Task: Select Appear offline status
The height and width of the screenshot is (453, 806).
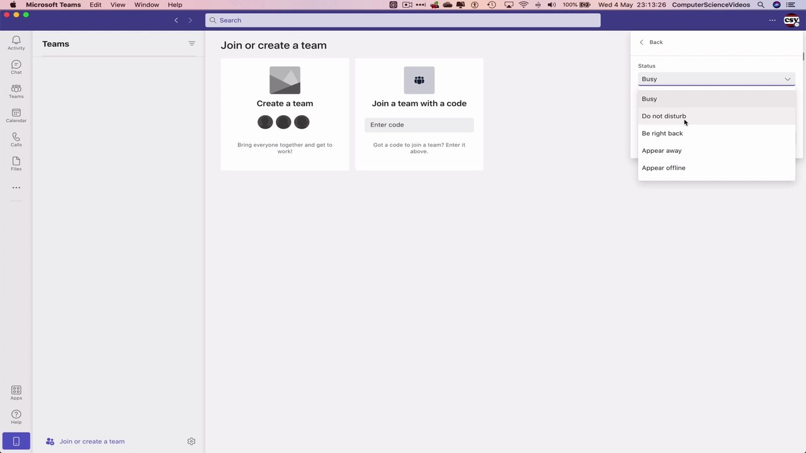Action: [x=717, y=168]
